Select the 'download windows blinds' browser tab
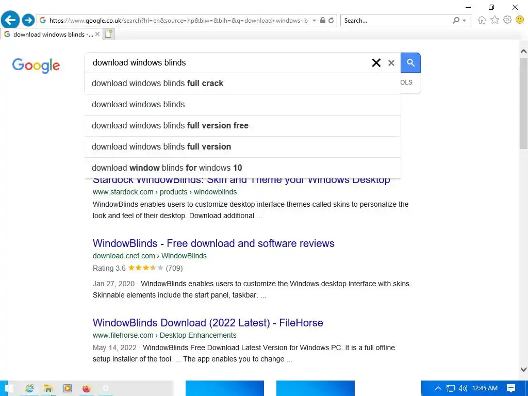Screen dimensions: 528x396 (51, 35)
